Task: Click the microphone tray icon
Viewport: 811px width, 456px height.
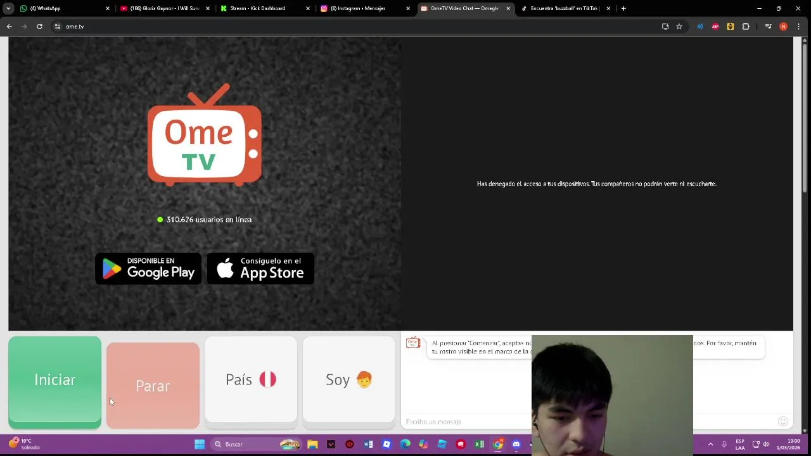Action: click(x=724, y=445)
